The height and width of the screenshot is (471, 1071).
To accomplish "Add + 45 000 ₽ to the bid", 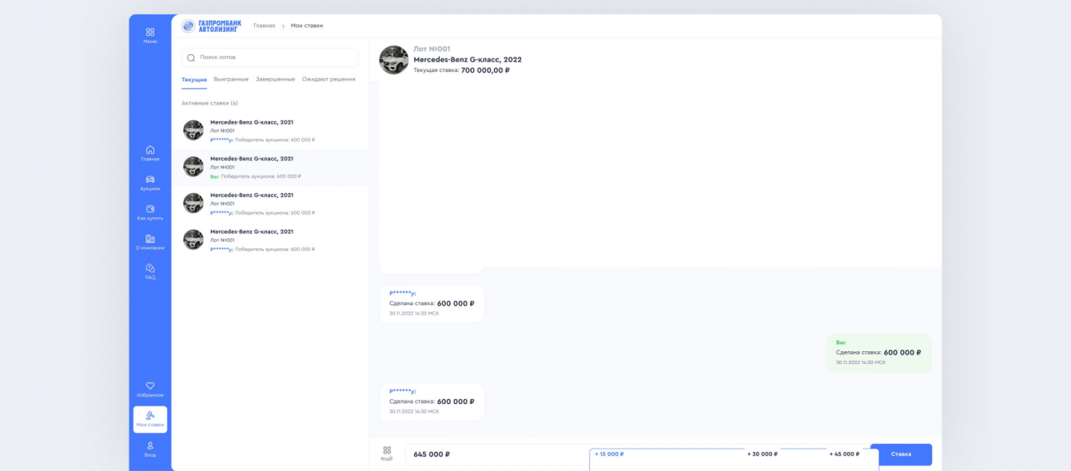I will [x=845, y=454].
